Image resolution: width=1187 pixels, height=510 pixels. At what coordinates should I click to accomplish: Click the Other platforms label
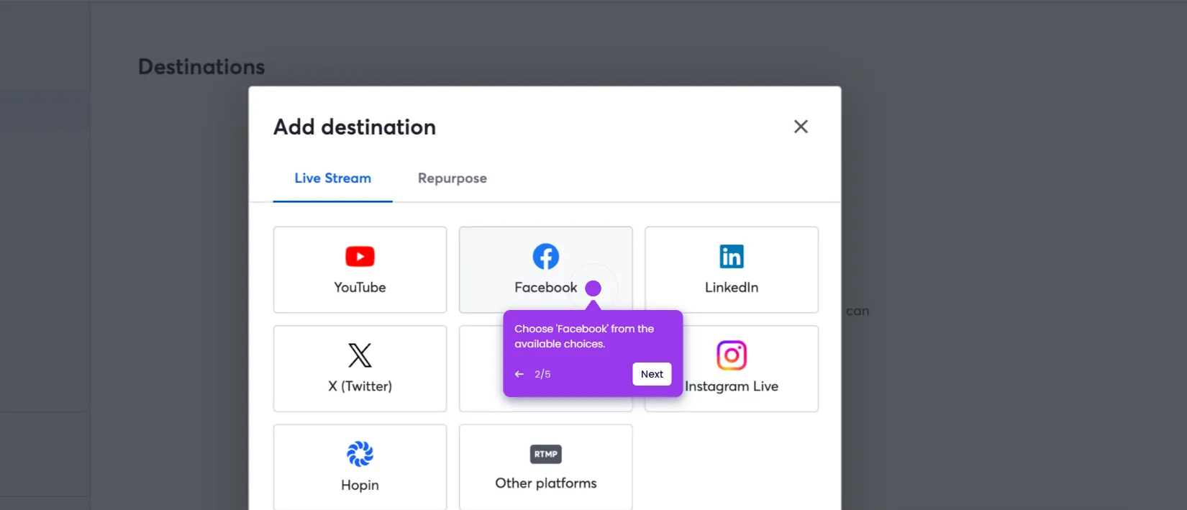click(x=546, y=483)
